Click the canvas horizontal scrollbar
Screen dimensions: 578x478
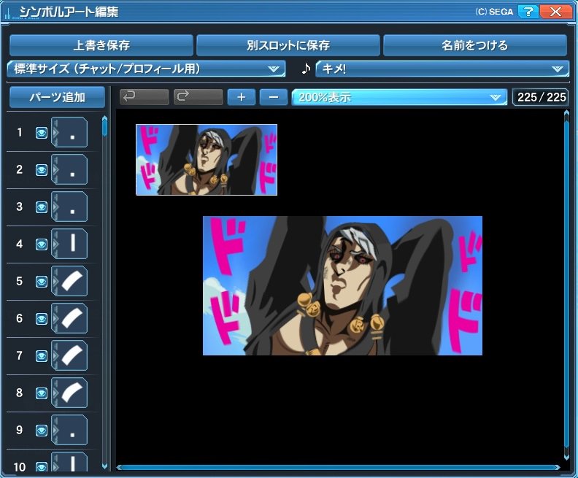coord(339,467)
